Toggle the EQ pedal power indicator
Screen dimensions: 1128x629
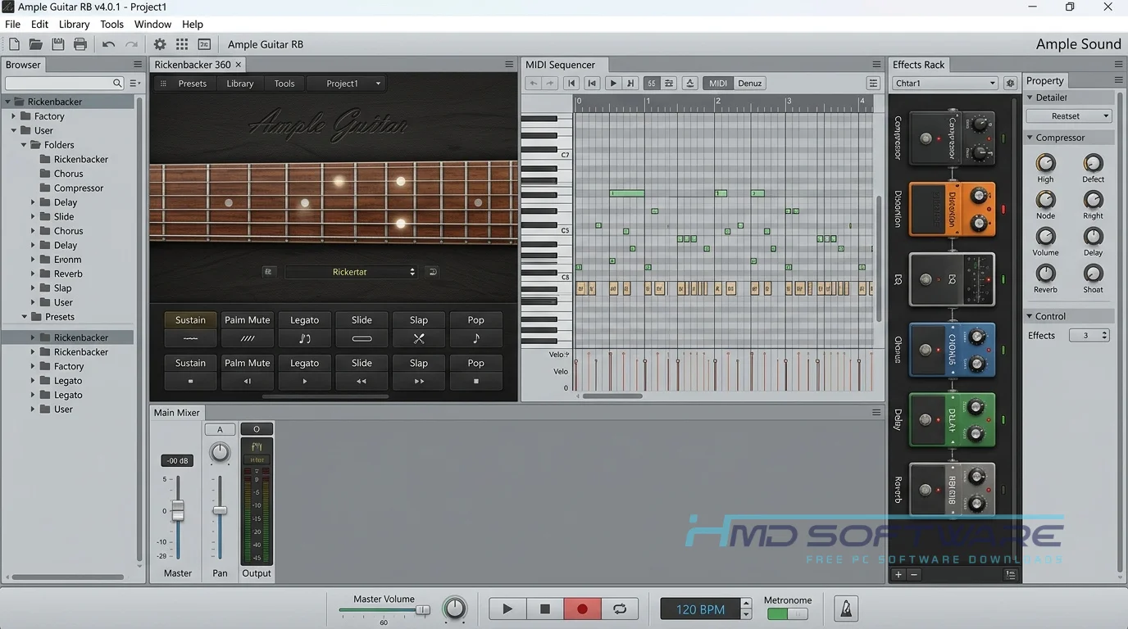[1003, 279]
